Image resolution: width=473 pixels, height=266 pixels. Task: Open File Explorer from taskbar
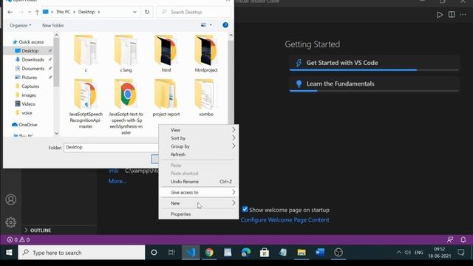point(302,253)
